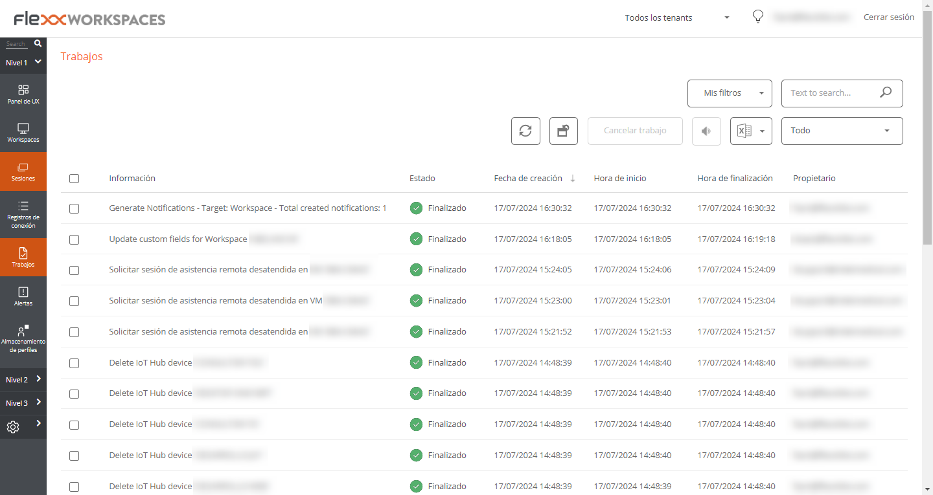
Task: Open the Todo filter dropdown
Action: point(842,131)
